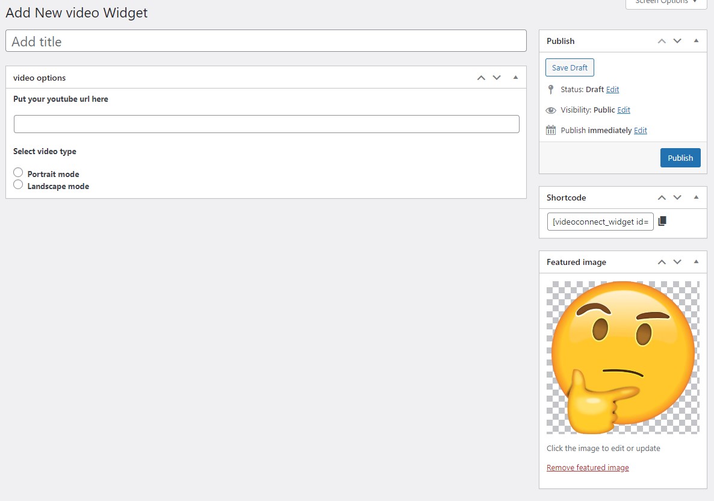Click the publish calendar icon
714x501 pixels.
pyautogui.click(x=551, y=130)
